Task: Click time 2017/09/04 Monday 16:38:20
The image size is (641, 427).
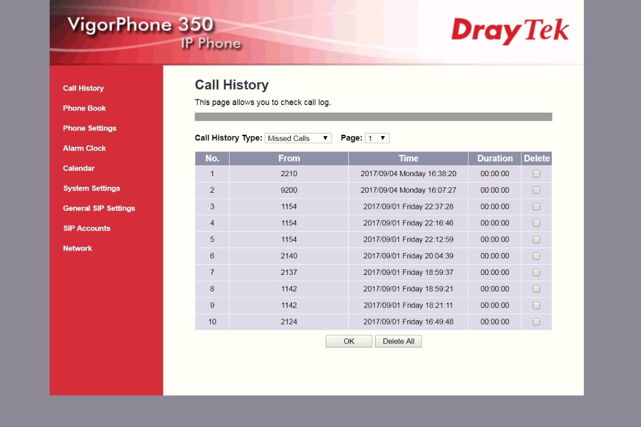Action: tap(409, 173)
